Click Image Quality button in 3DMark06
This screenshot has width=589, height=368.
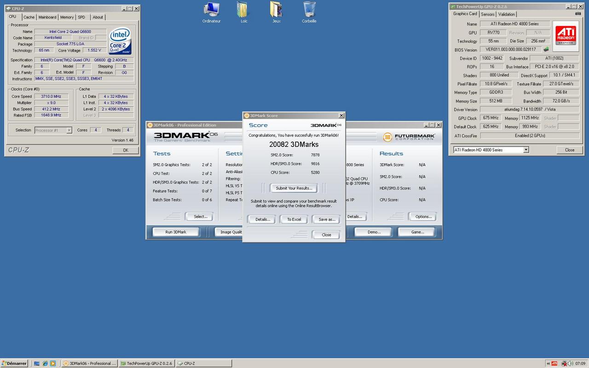point(229,232)
